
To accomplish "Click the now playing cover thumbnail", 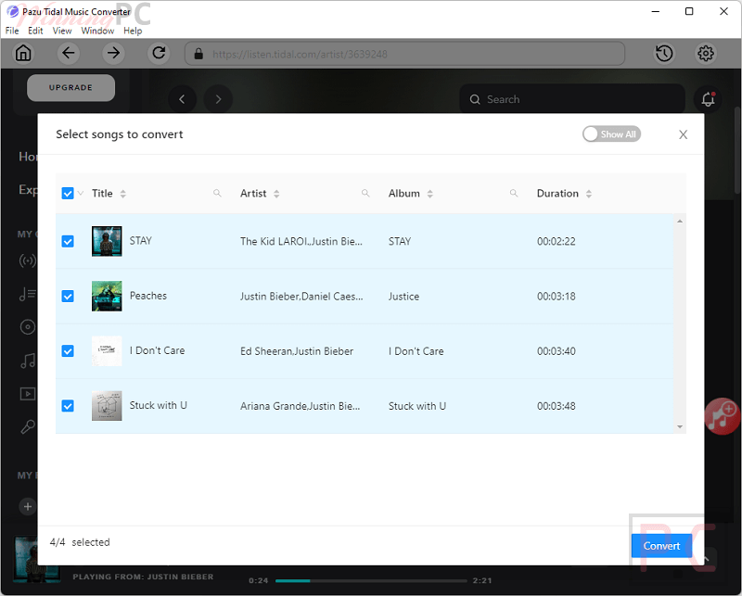I will tap(37, 558).
